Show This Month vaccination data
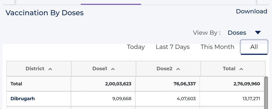The height and width of the screenshot is (109, 272). coord(217,47)
